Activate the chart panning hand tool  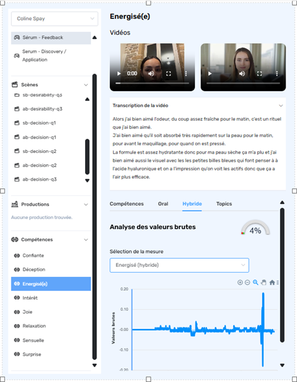[264, 283]
